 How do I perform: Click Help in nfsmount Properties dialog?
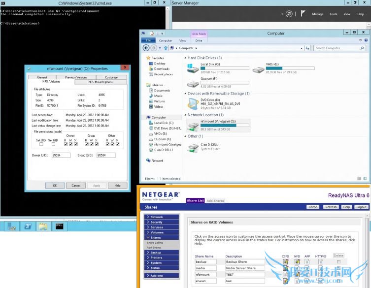(117, 186)
